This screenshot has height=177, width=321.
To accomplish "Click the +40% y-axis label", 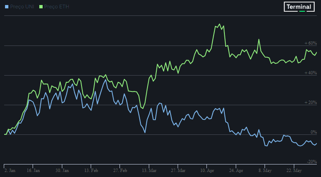I will point(311,73).
